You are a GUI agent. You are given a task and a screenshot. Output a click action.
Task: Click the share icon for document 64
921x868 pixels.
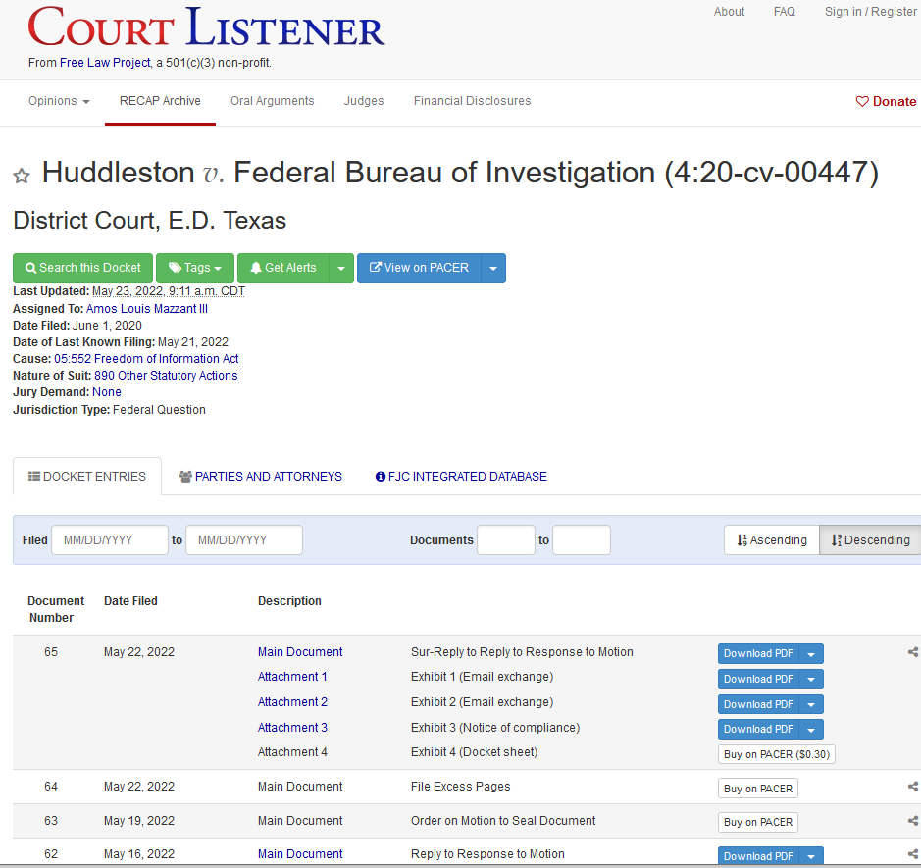coord(913,787)
